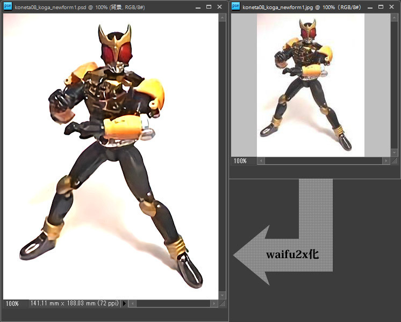Viewport: 401px width, 322px height.
Task: Minimize the koneta08_koga_newform1.jpg window
Action: point(370,7)
